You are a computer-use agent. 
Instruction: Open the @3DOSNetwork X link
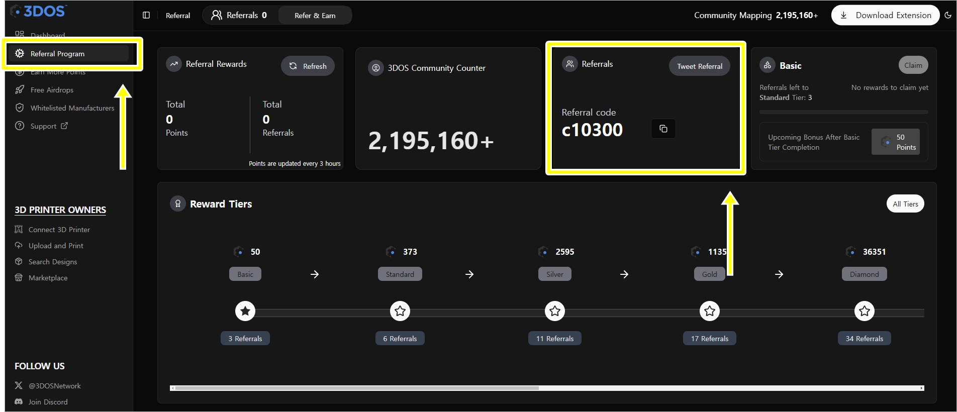pos(55,386)
